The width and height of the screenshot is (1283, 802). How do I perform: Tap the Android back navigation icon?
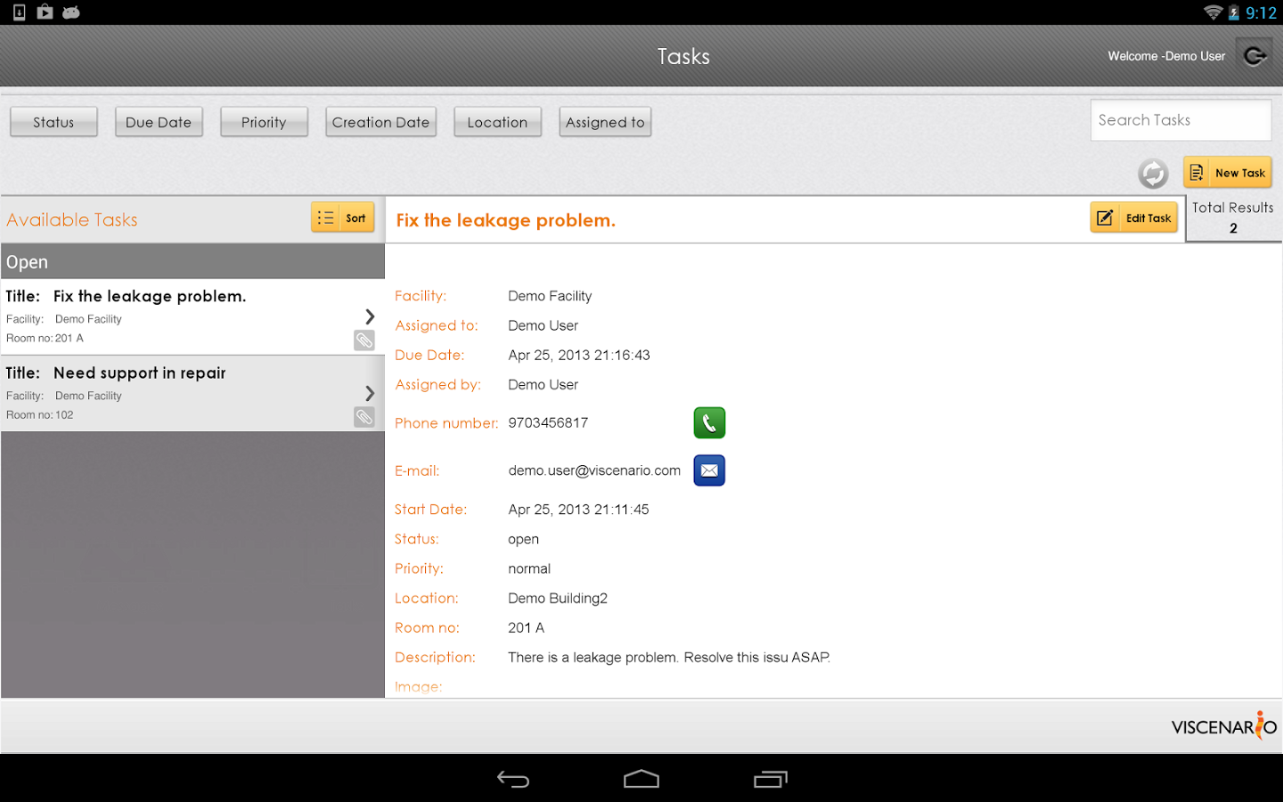[x=513, y=780]
